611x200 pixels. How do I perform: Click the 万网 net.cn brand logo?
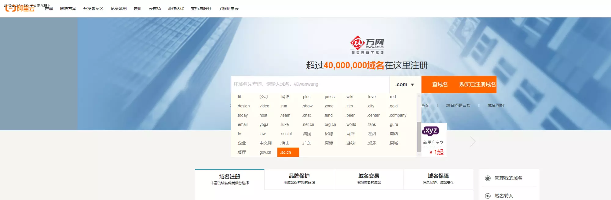[x=367, y=45]
